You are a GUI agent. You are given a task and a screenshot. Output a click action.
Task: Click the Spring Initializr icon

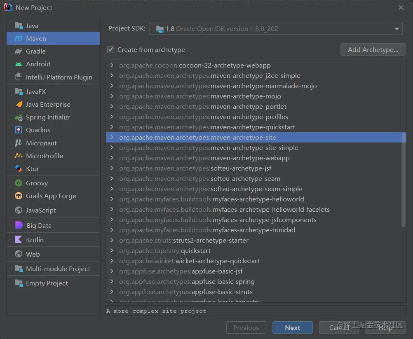[19, 117]
